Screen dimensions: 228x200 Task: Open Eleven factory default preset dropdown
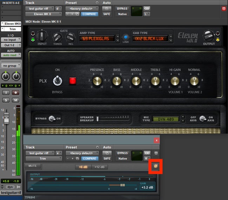pos(82,8)
